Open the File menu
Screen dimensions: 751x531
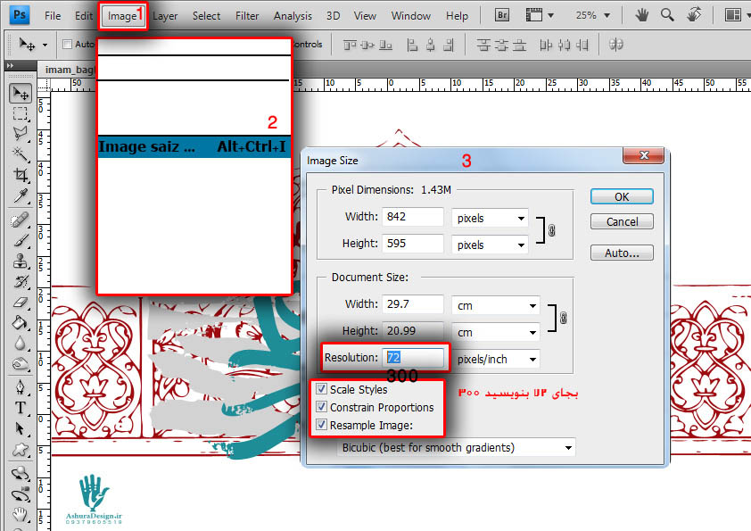(x=53, y=16)
